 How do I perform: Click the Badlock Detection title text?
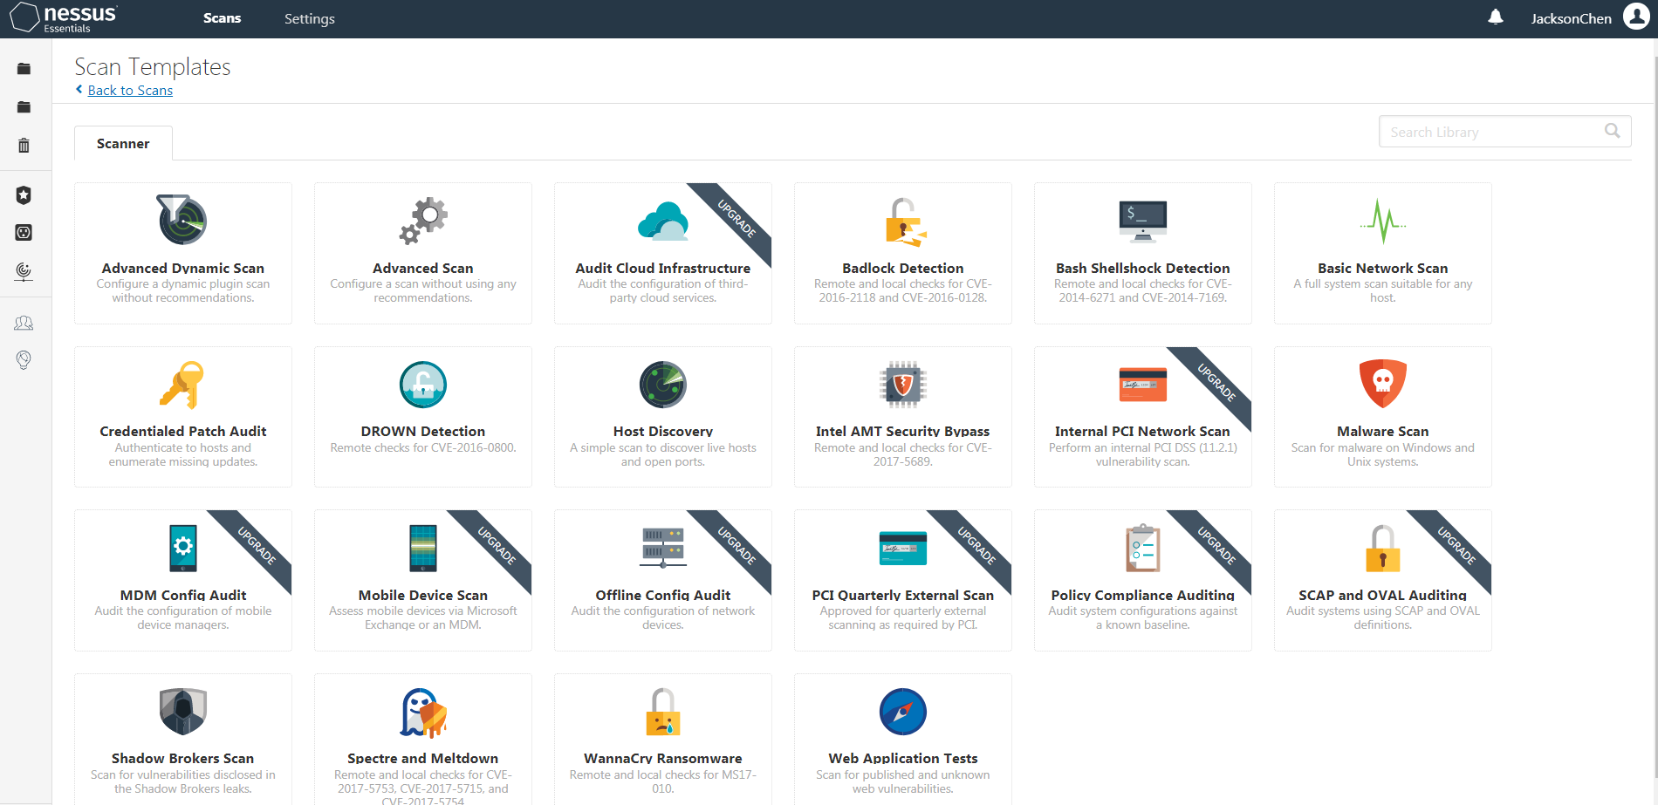coord(903,269)
